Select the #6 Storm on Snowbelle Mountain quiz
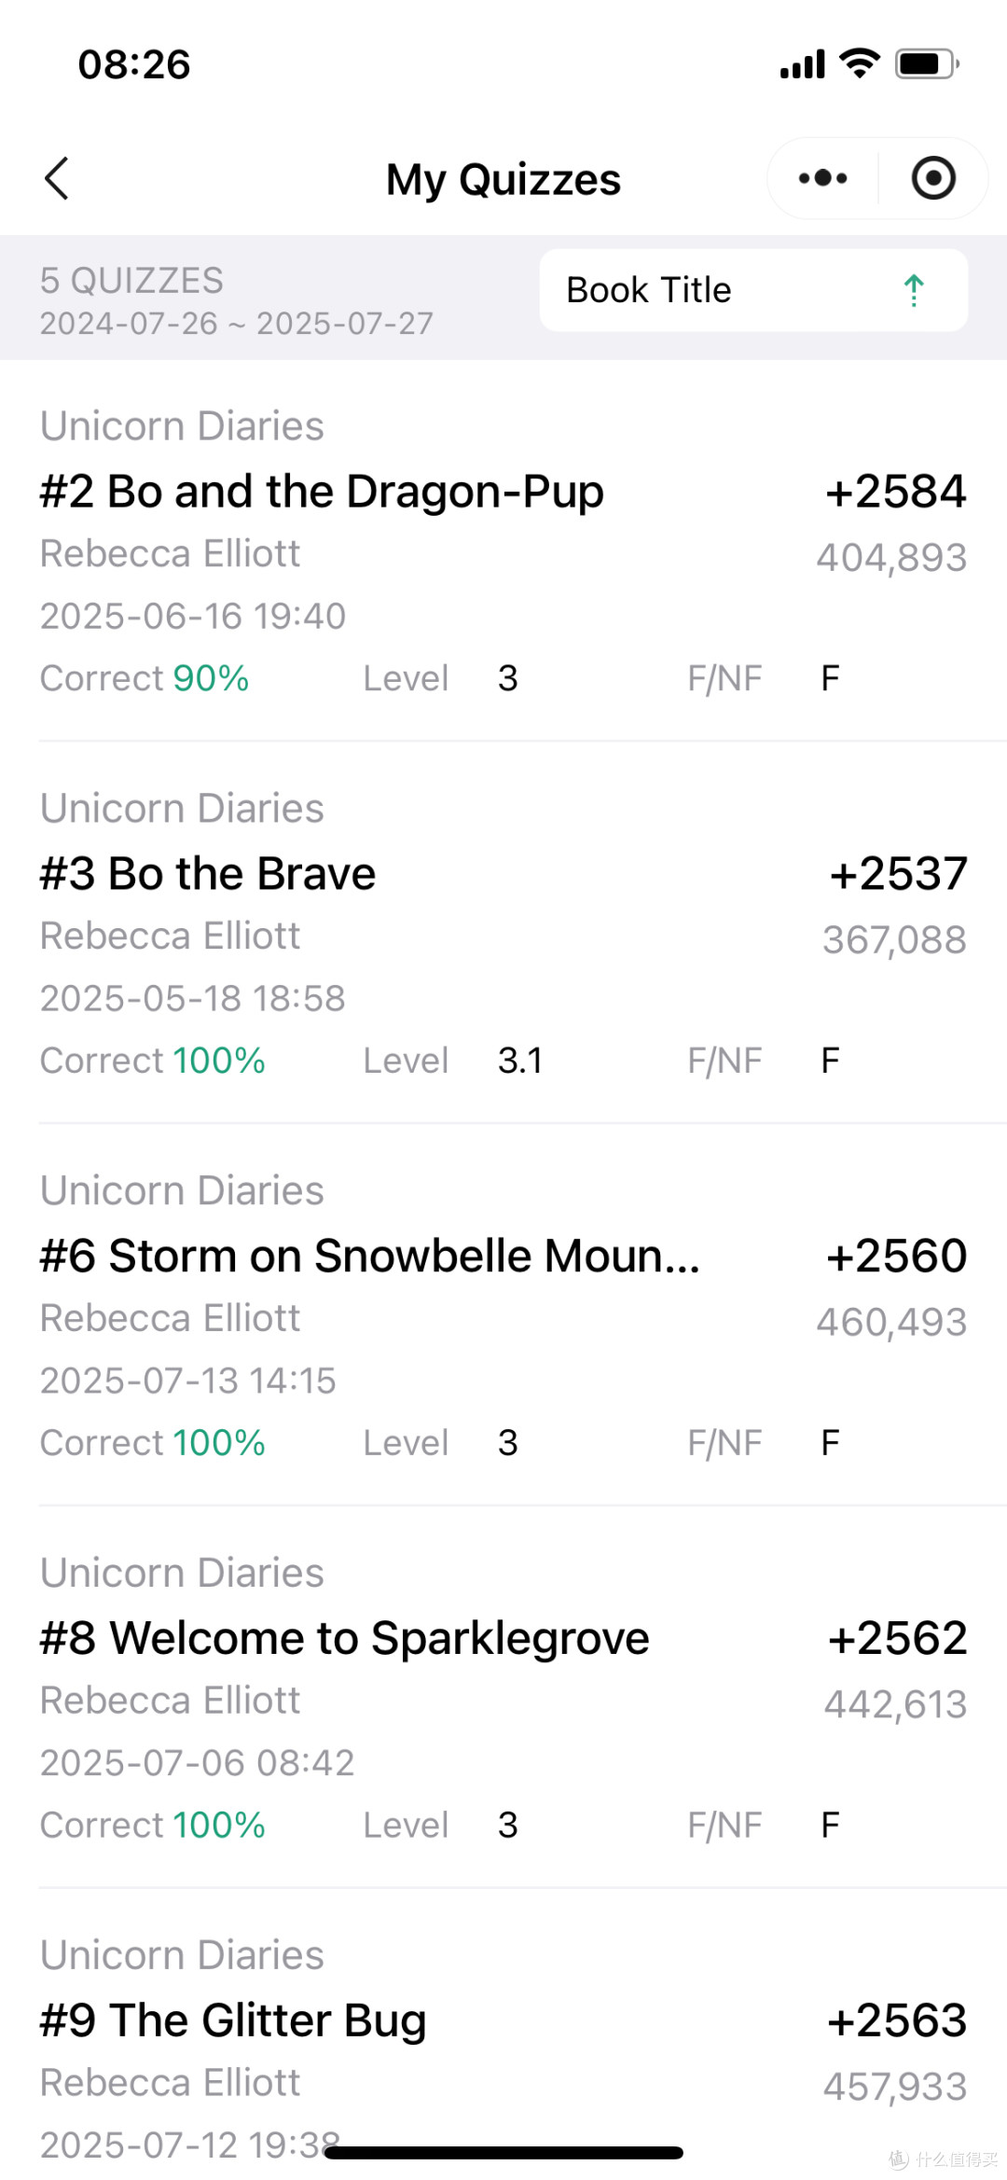 point(504,1315)
